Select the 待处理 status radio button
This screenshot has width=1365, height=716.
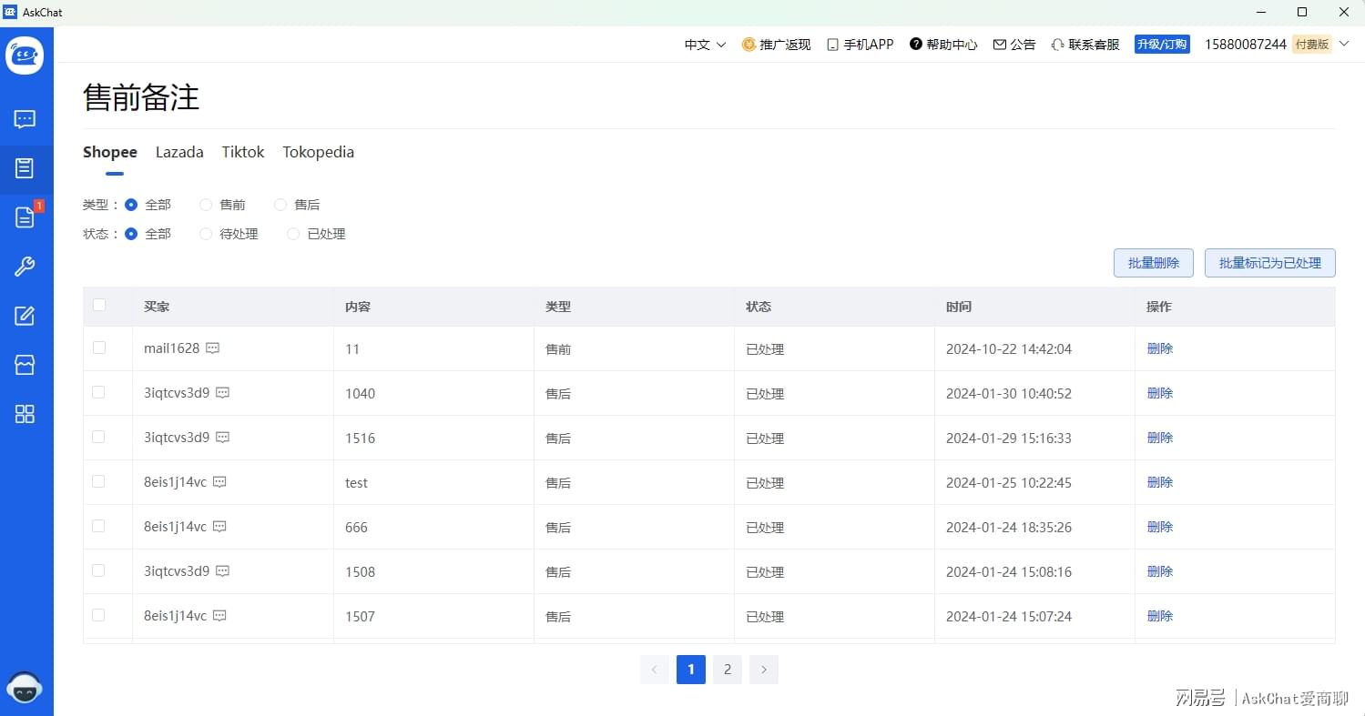pyautogui.click(x=206, y=234)
